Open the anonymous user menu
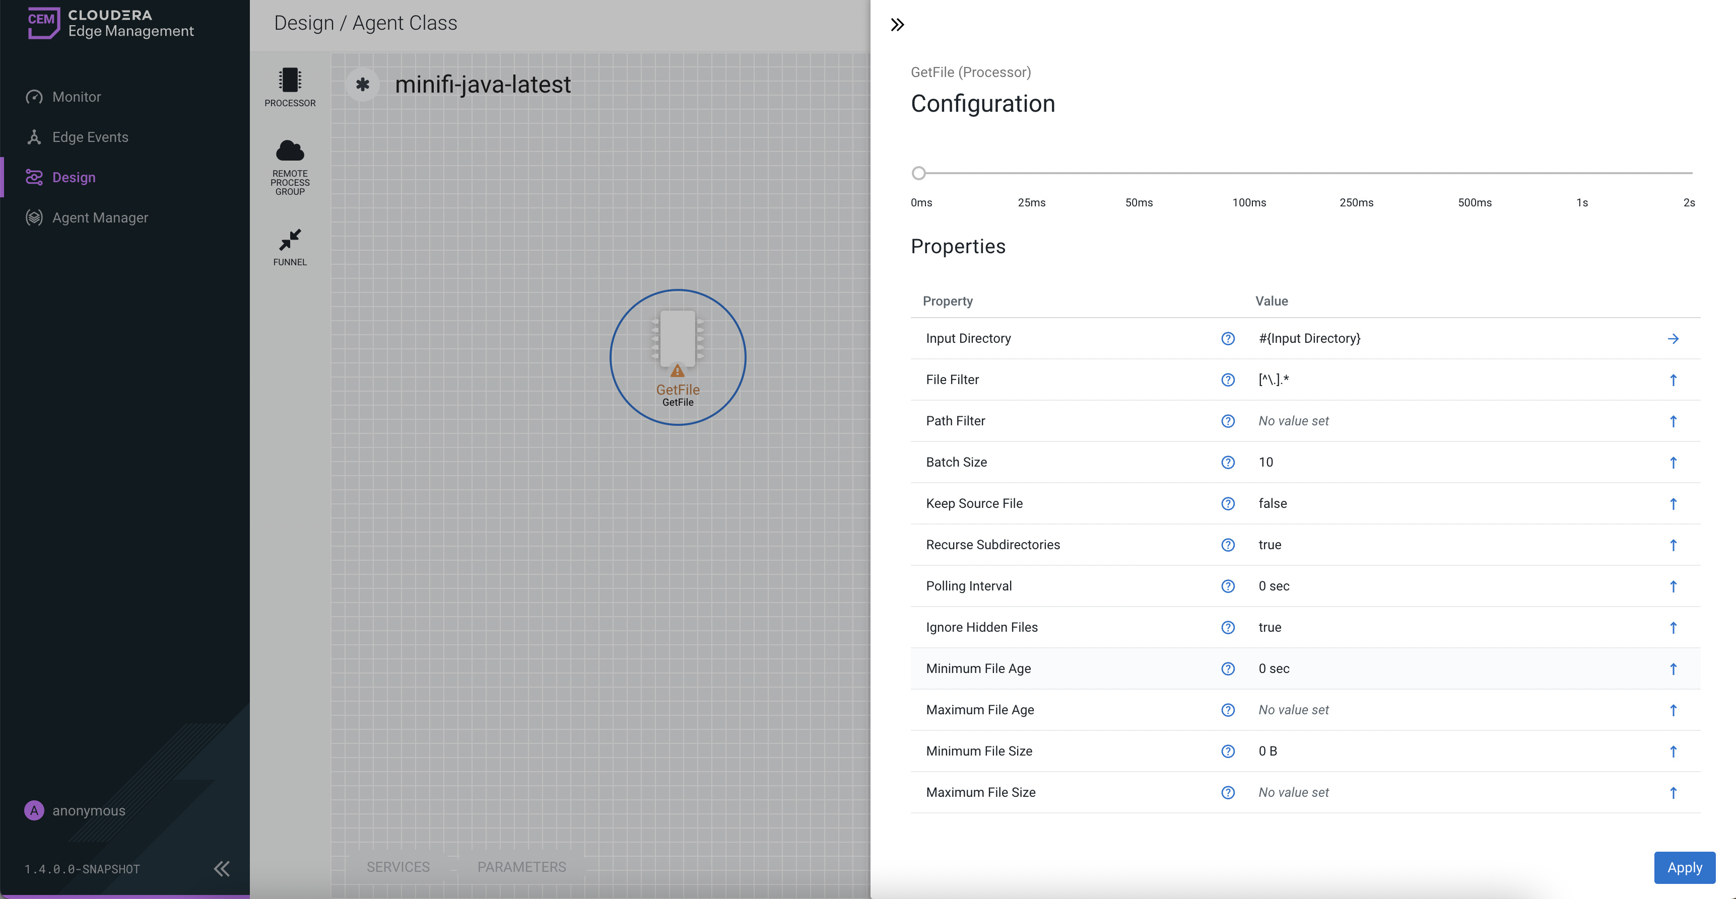 pos(75,811)
